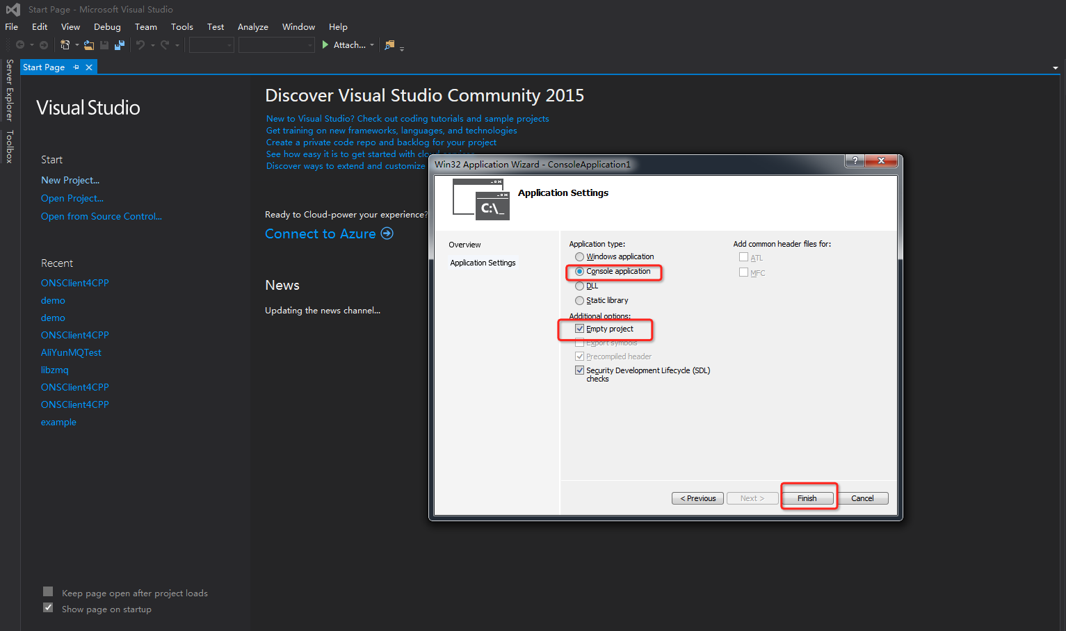The width and height of the screenshot is (1066, 631).
Task: Pin the Start Page tab
Action: 76,67
